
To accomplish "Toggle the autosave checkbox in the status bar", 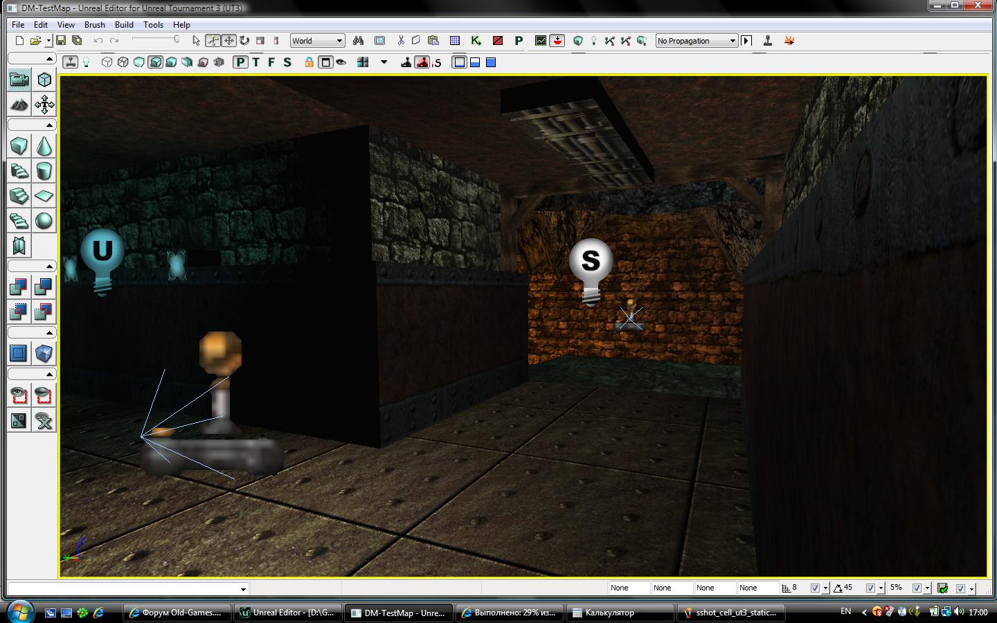I will [960, 588].
